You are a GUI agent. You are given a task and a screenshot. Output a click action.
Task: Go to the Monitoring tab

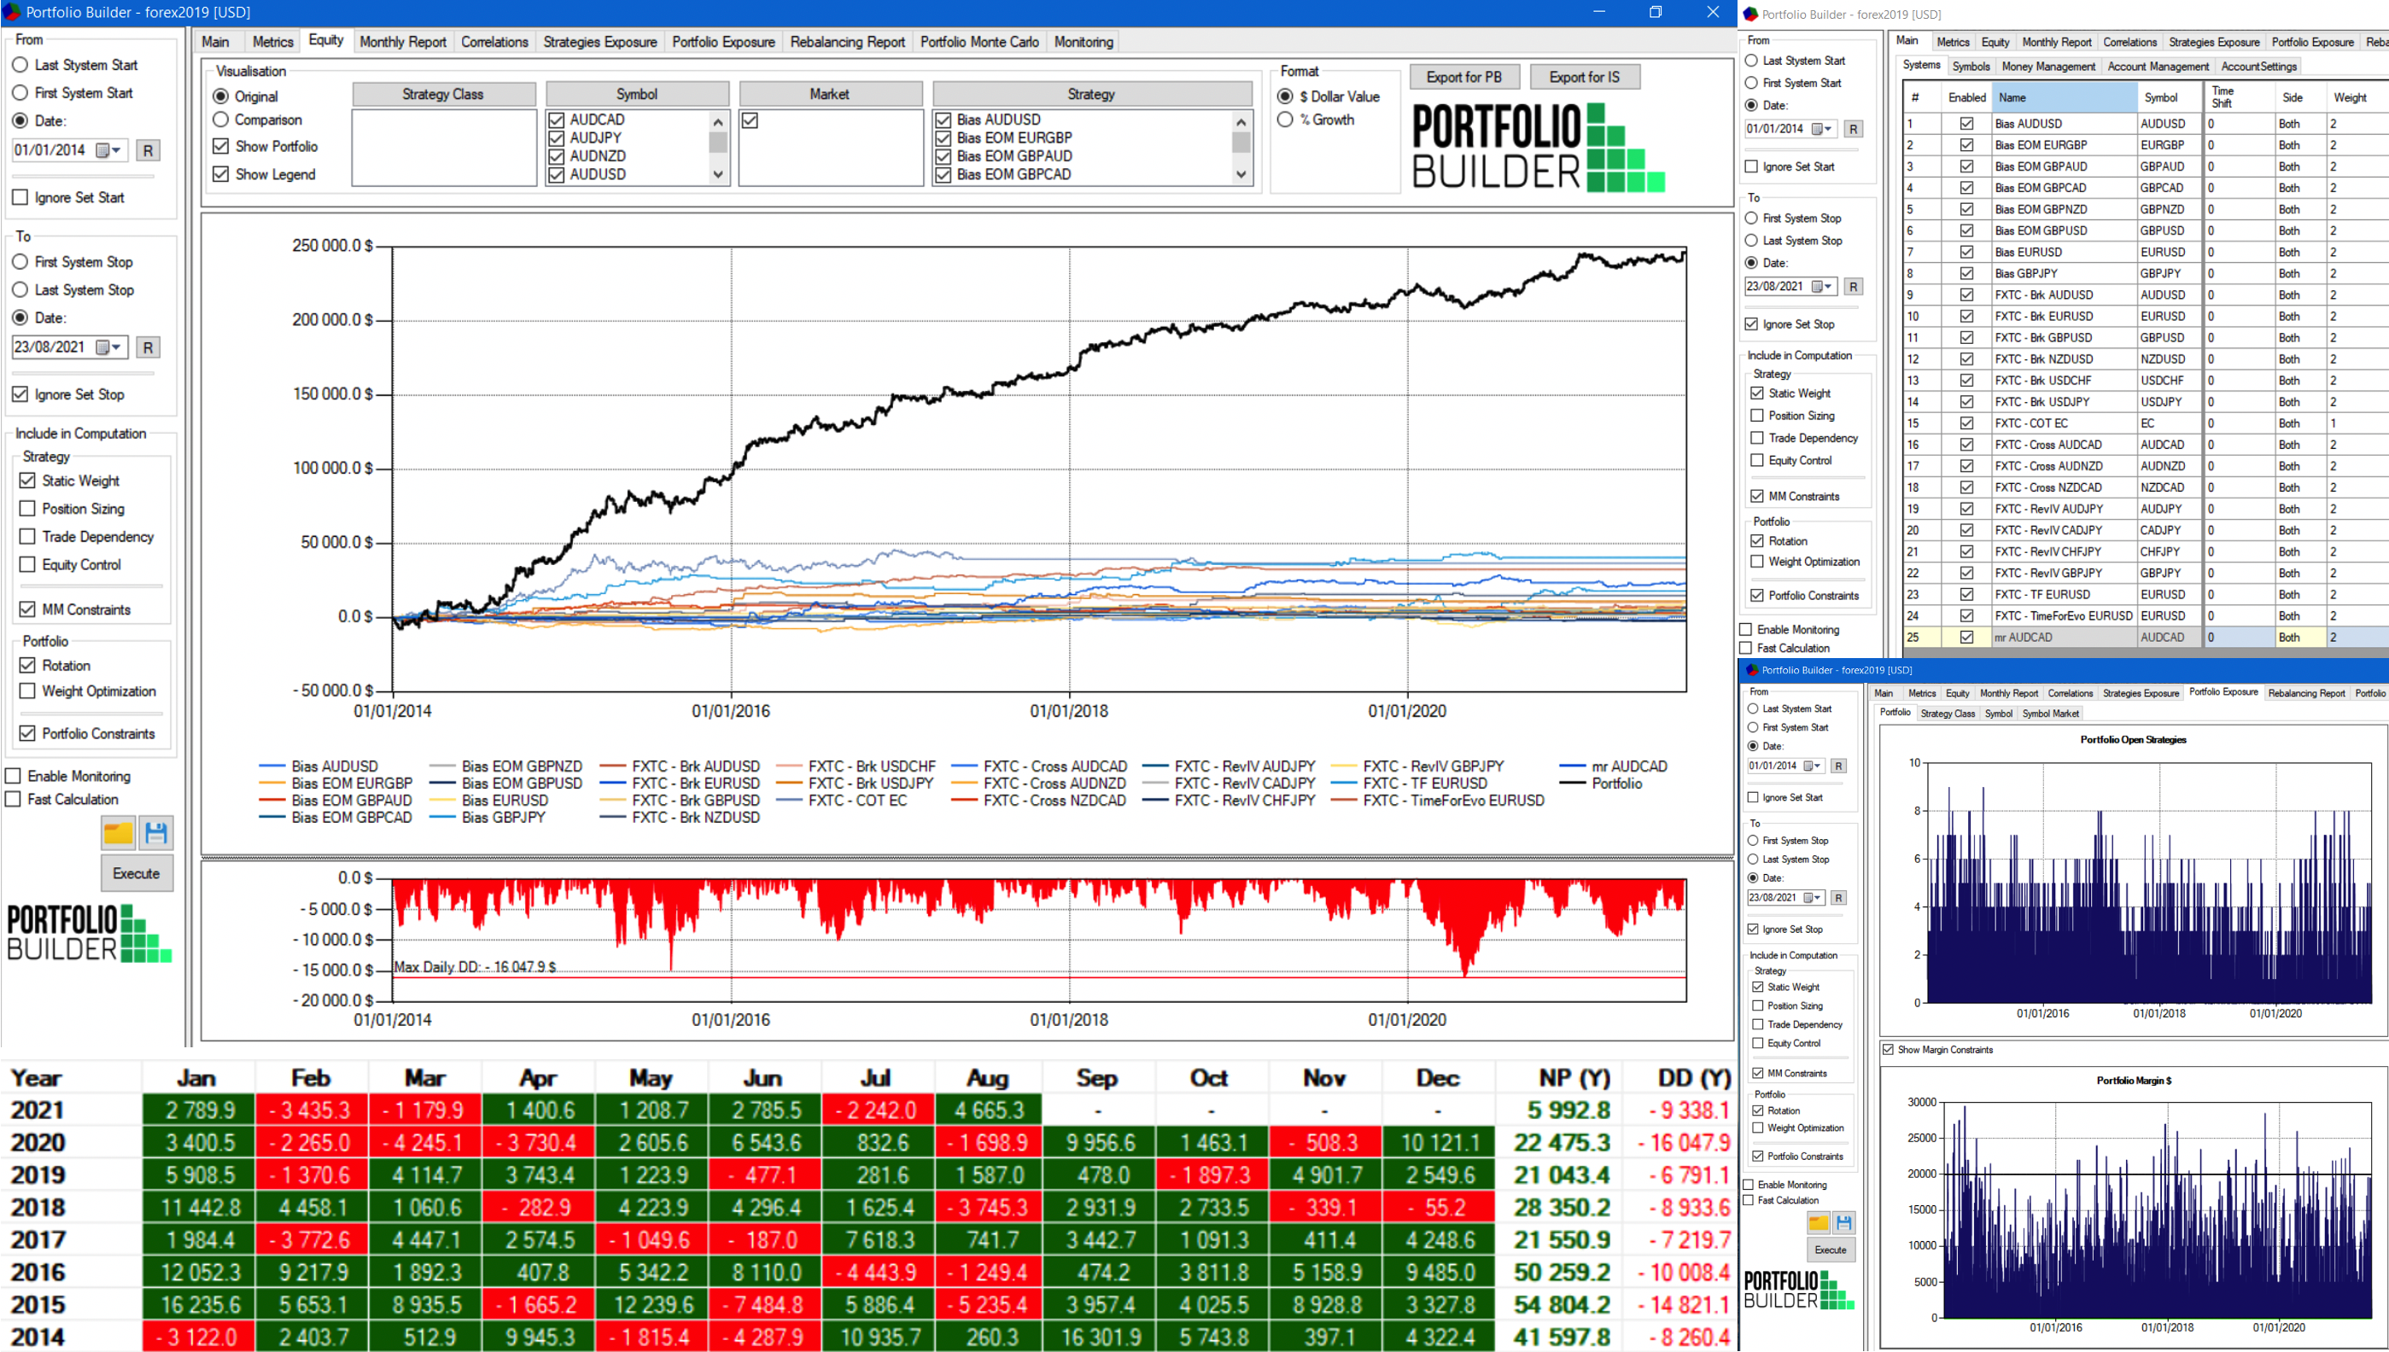(x=1083, y=42)
